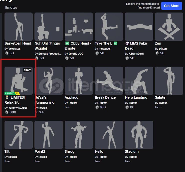Click the message! creator link

point(105,49)
